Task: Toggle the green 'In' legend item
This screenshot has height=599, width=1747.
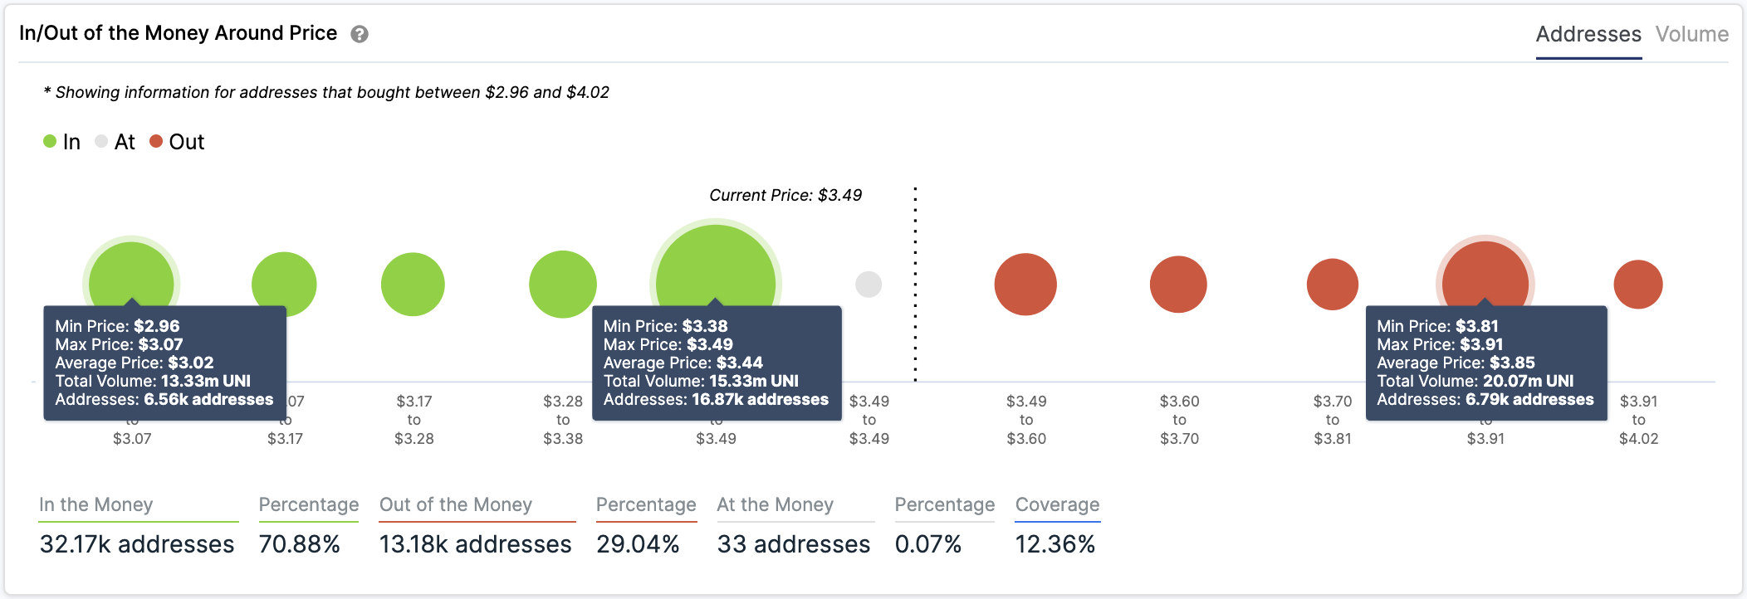Action: pyautogui.click(x=63, y=142)
